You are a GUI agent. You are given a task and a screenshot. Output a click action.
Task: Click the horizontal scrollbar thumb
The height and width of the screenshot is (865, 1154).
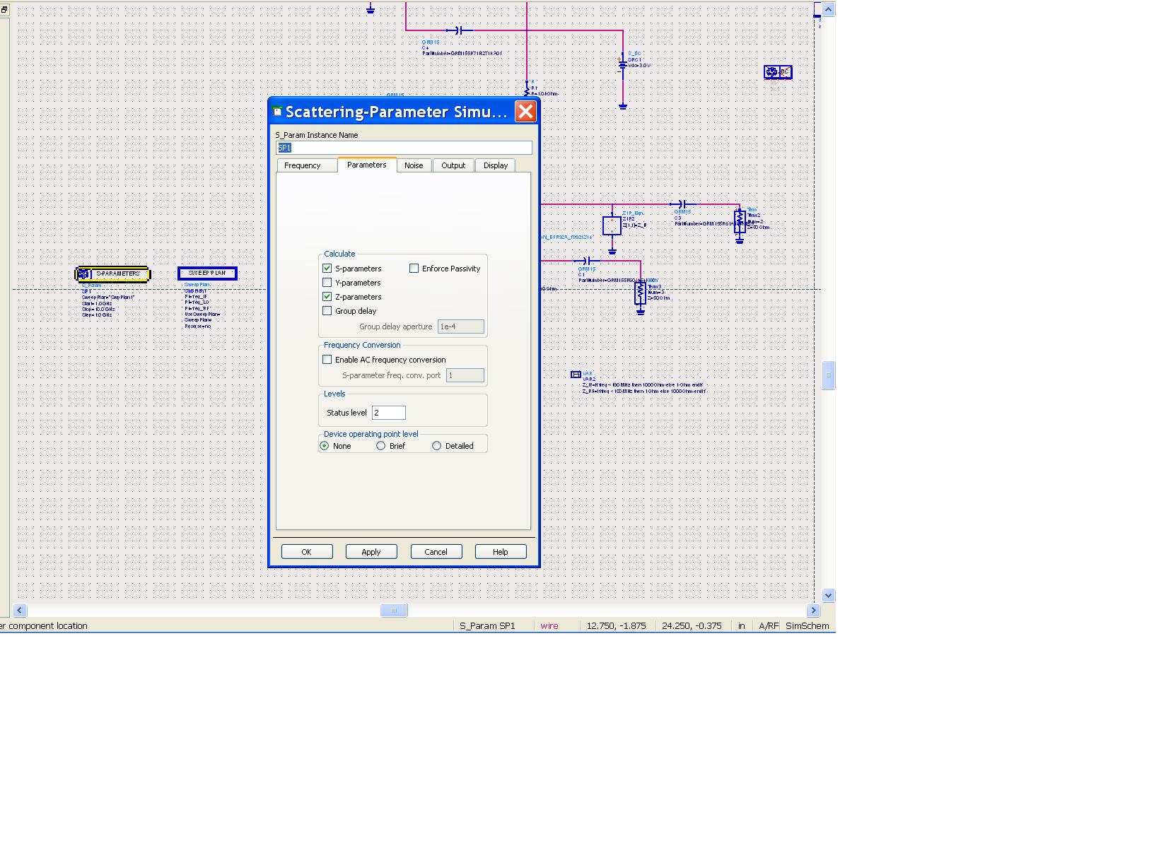click(394, 611)
